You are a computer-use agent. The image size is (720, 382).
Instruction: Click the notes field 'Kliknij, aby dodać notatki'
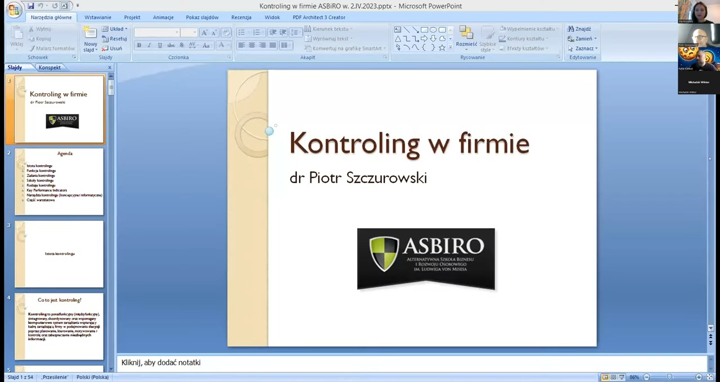pyautogui.click(x=412, y=363)
